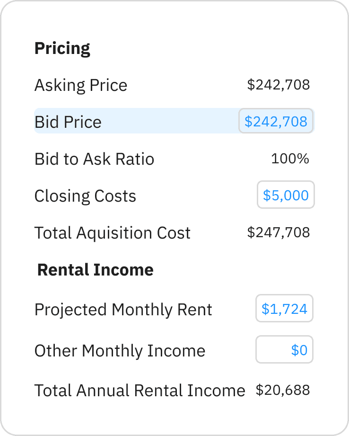Click the 100% ratio value
The image size is (349, 436).
(290, 159)
